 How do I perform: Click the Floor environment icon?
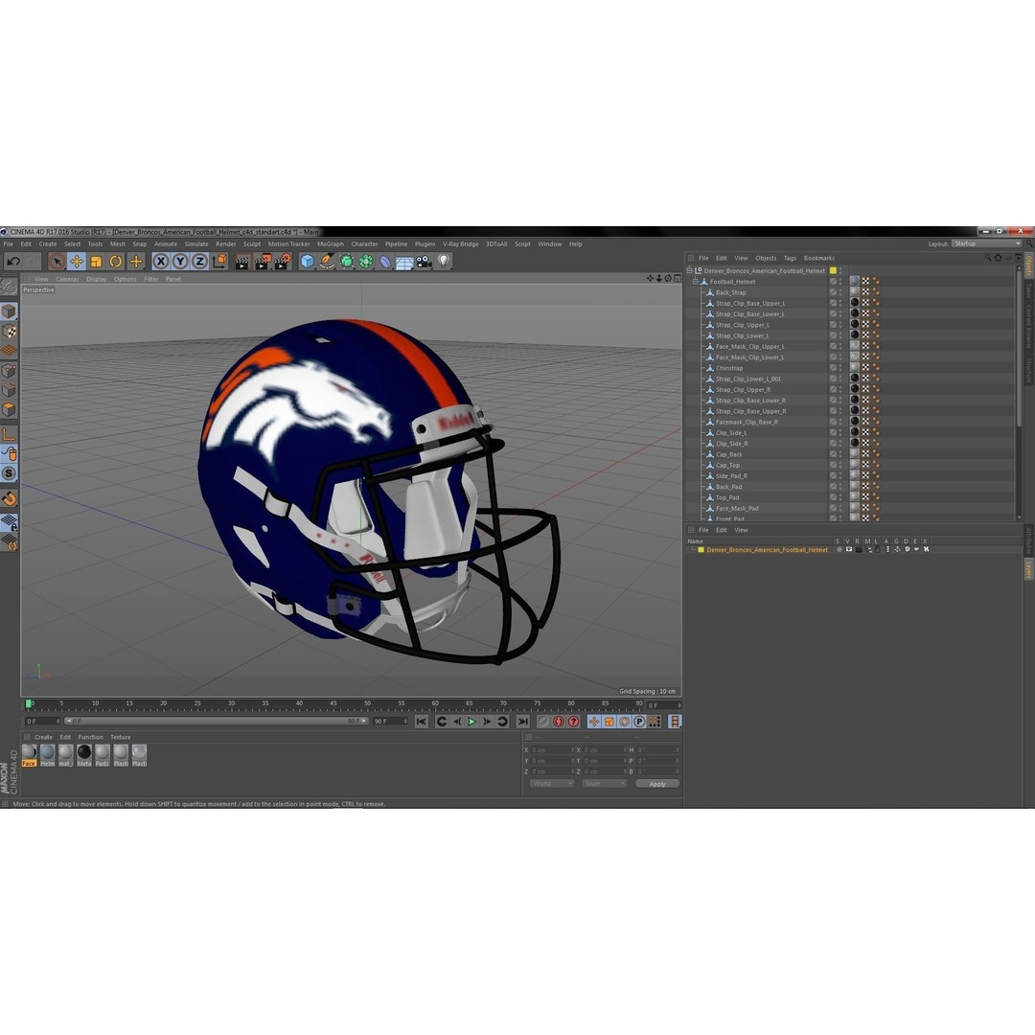tap(404, 263)
